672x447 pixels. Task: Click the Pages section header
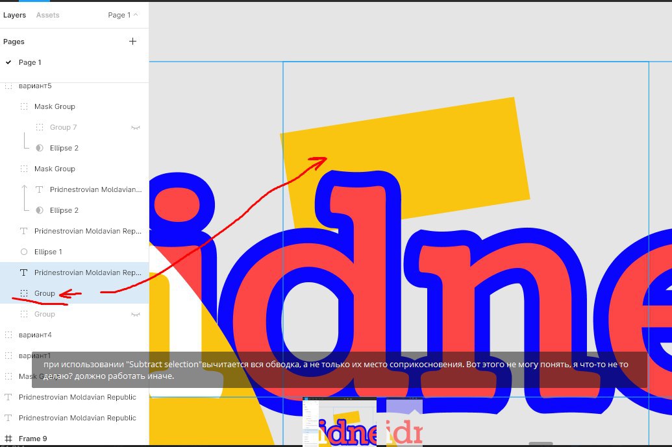[x=14, y=42]
